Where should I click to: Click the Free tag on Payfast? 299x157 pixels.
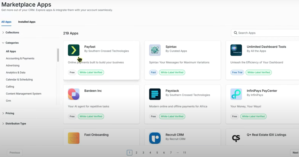pyautogui.click(x=72, y=72)
